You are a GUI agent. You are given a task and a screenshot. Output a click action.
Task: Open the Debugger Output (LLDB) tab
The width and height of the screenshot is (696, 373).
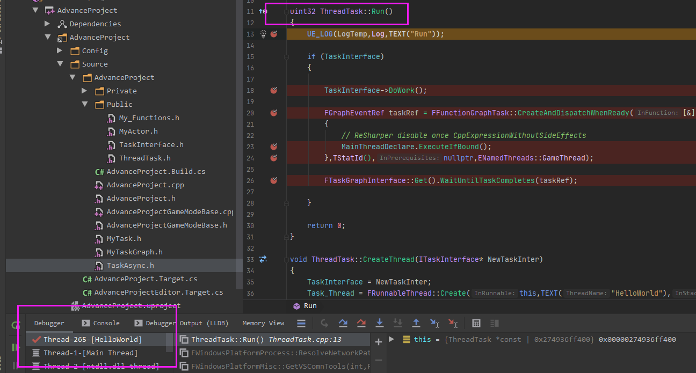[182, 323]
